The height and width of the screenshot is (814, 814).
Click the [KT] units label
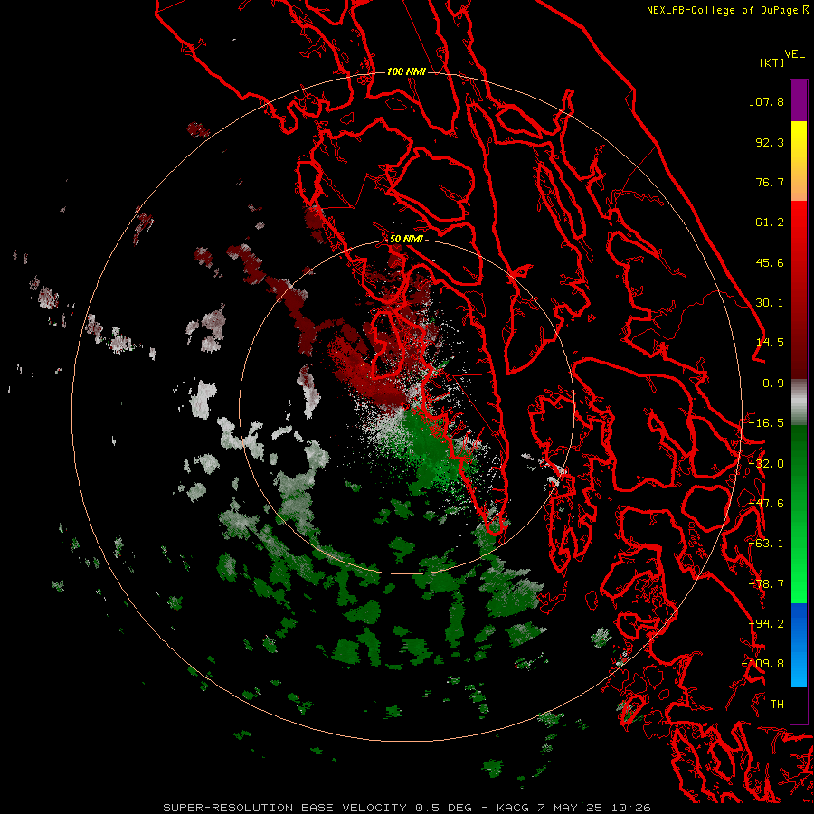772,62
